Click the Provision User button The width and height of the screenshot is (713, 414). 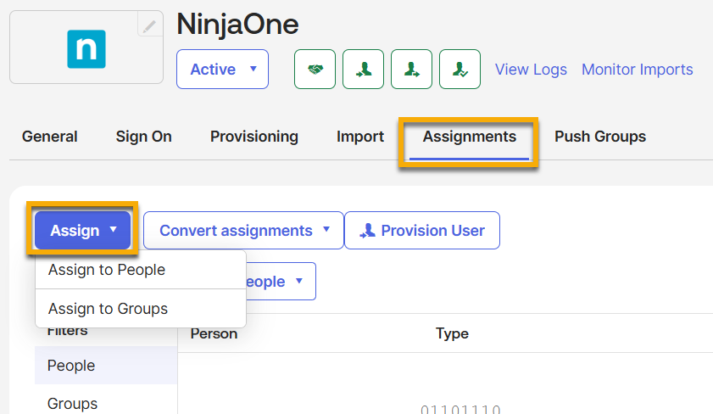click(422, 230)
